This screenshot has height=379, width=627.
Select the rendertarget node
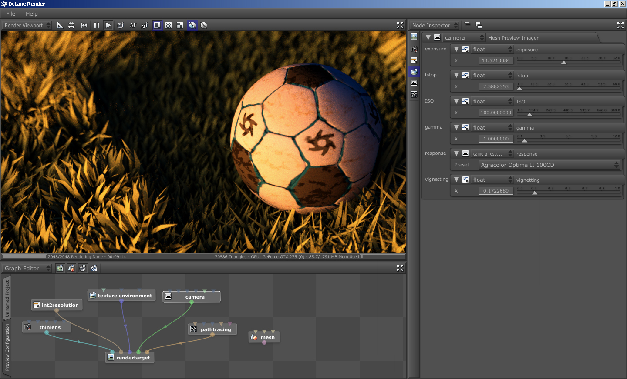pos(130,358)
